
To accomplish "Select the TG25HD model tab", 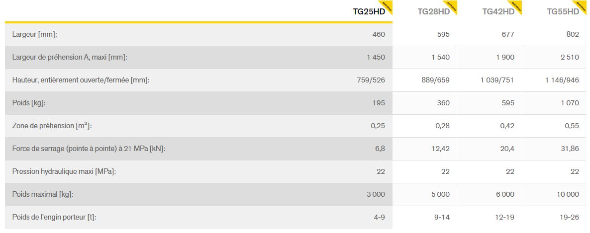I will coord(369,12).
